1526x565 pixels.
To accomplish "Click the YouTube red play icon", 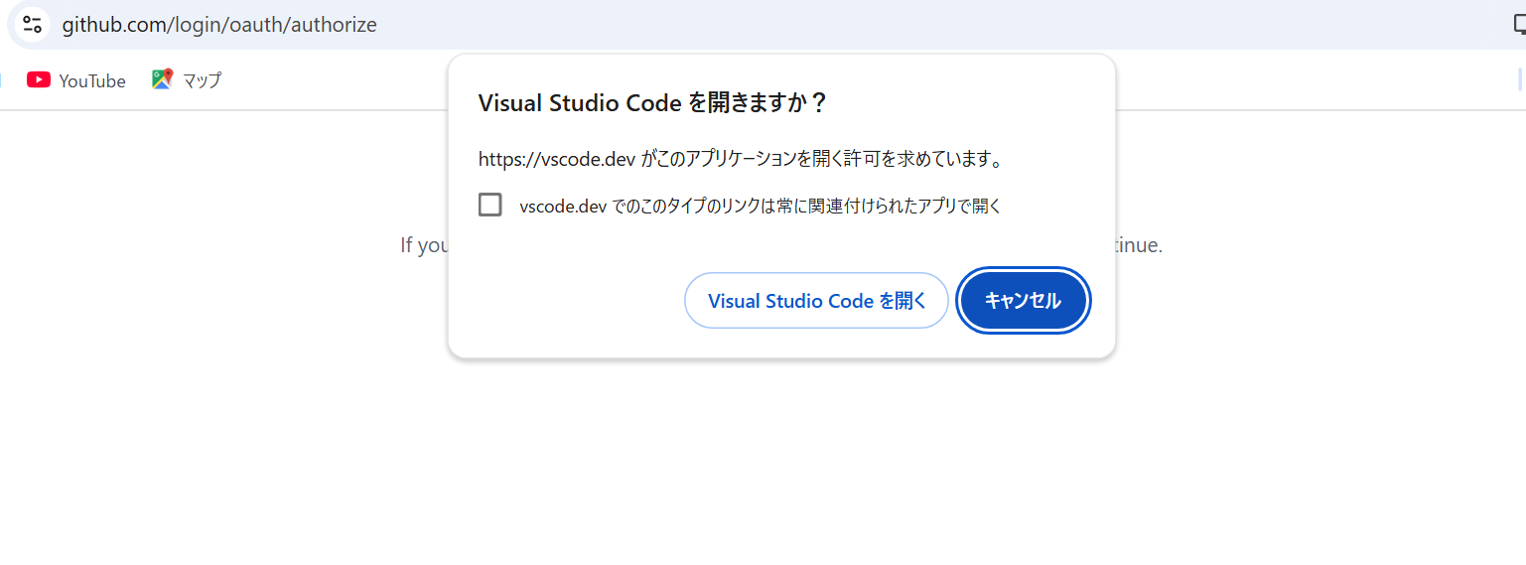I will point(39,80).
